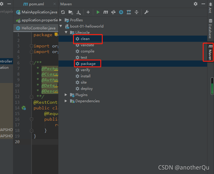214x174 pixels.
Task: Close the pom.xml tab
Action: [55, 4]
